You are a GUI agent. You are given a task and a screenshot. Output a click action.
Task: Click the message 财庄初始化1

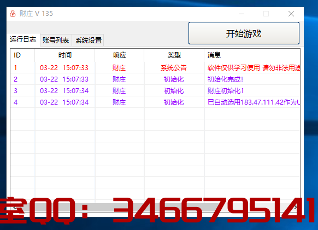coord(226,90)
